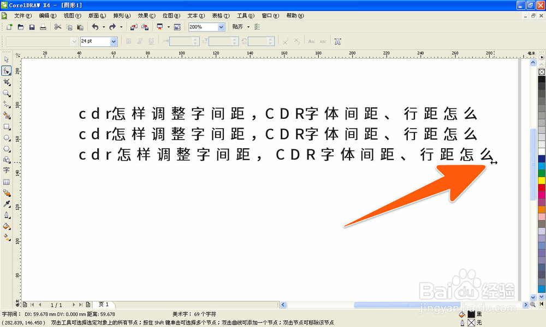Image resolution: width=546 pixels, height=327 pixels.
Task: Select the Outline pen tool
Action: click(x=6, y=215)
